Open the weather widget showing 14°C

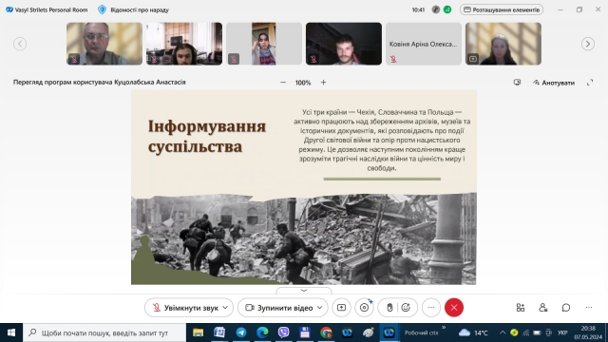coord(473,332)
